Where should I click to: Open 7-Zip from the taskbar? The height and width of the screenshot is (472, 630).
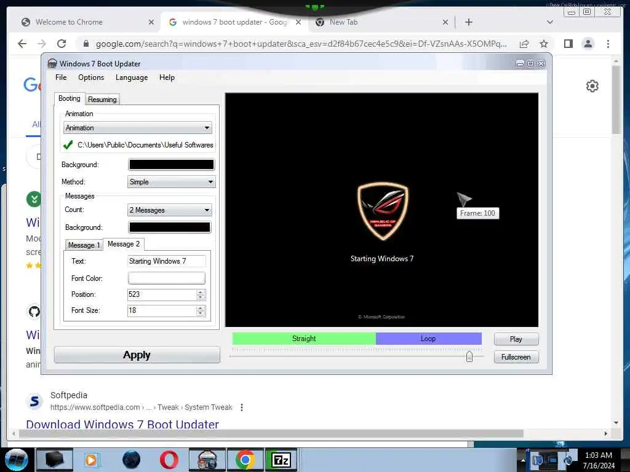281,460
